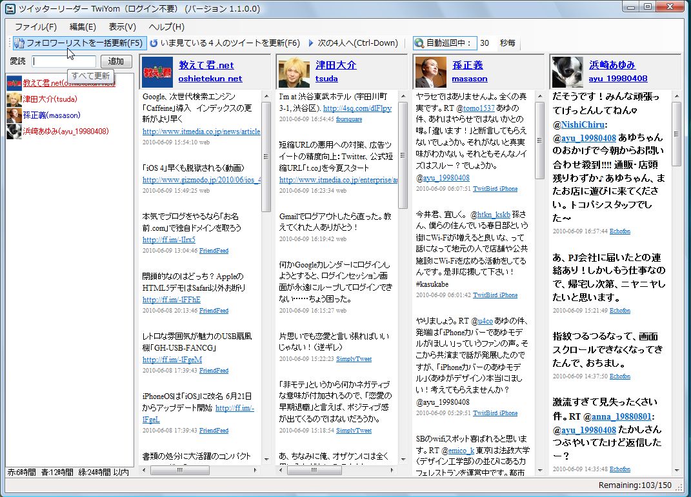Click the blue arrow icon for next 4 users
The image size is (691, 497).
[x=311, y=43]
